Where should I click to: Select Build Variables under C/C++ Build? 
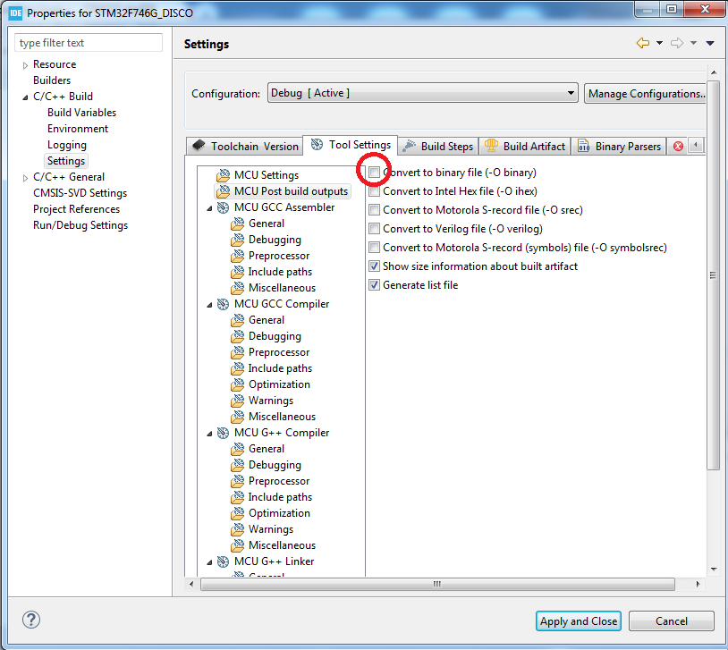click(81, 113)
